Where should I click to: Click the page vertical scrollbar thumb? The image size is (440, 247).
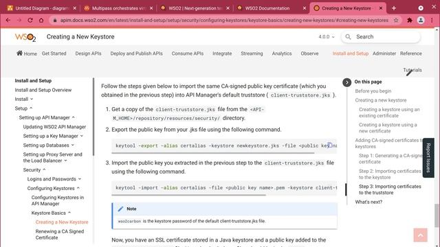click(437, 215)
